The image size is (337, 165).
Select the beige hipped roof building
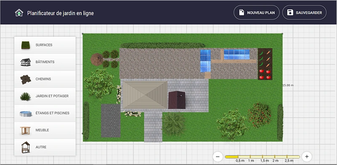tap(145, 95)
